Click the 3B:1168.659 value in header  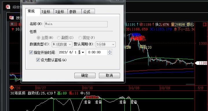click(x=137, y=29)
